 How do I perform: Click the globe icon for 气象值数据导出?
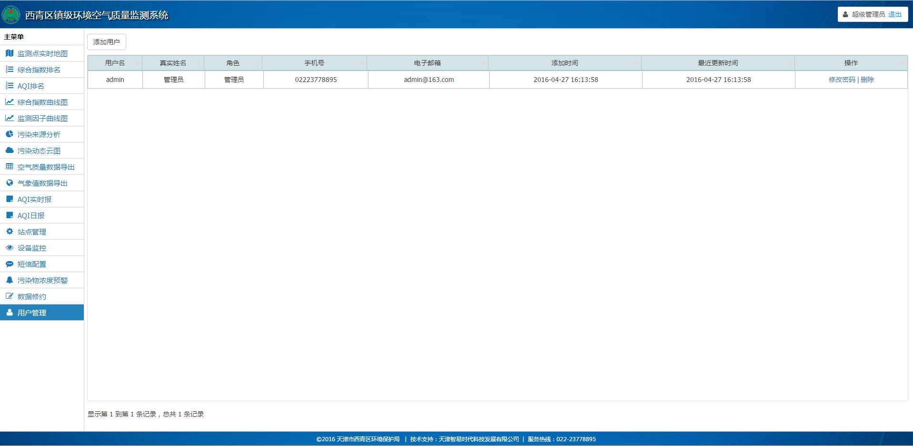(x=10, y=183)
